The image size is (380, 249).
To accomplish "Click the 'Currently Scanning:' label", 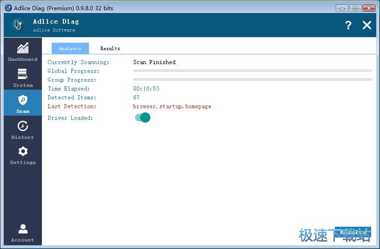I will [x=78, y=62].
